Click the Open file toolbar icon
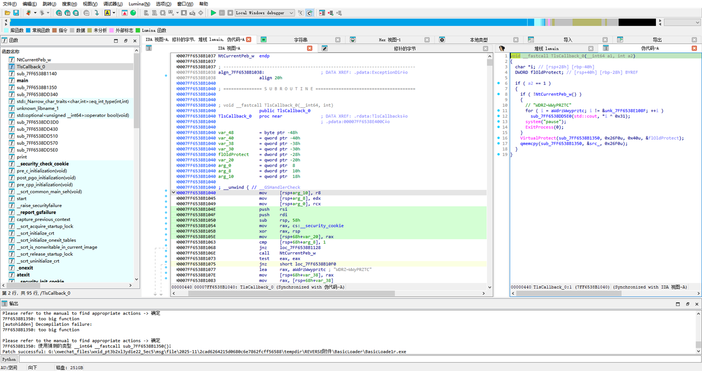This screenshot has width=702, height=371. 7,13
